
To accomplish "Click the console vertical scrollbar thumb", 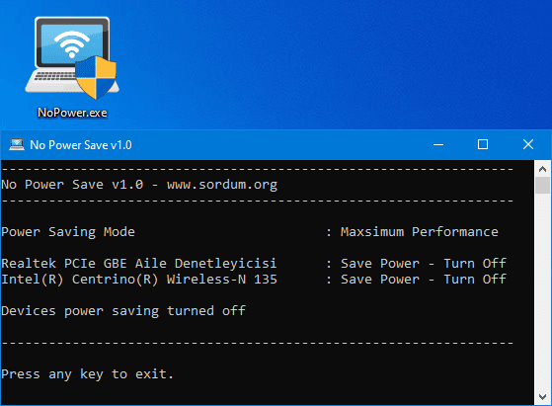I will pyautogui.click(x=542, y=185).
